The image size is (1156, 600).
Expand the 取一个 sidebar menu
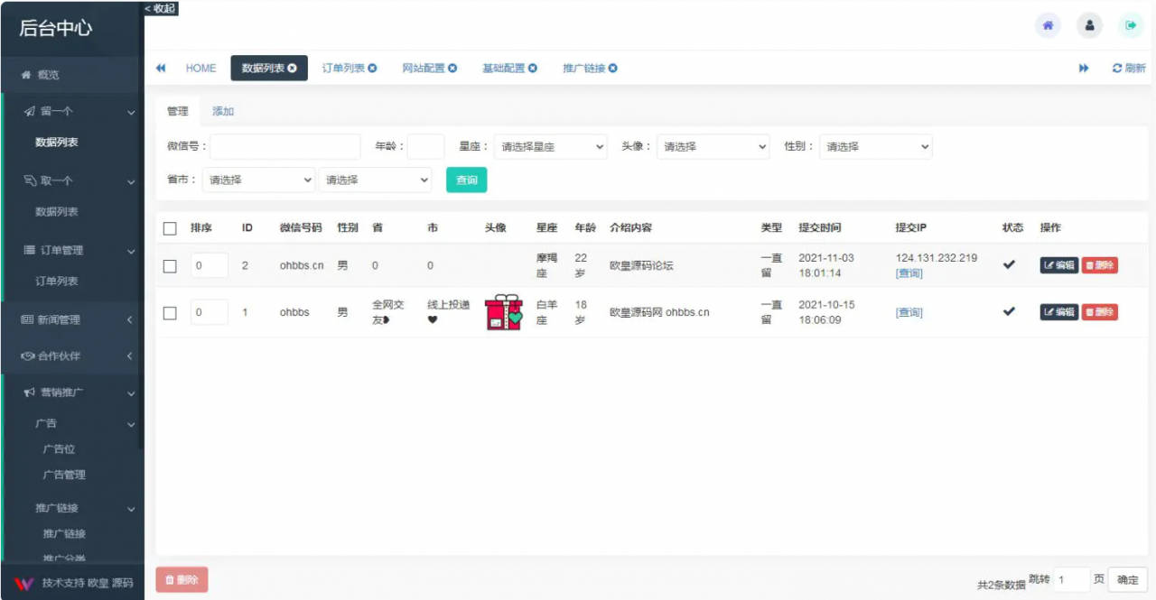(72, 181)
